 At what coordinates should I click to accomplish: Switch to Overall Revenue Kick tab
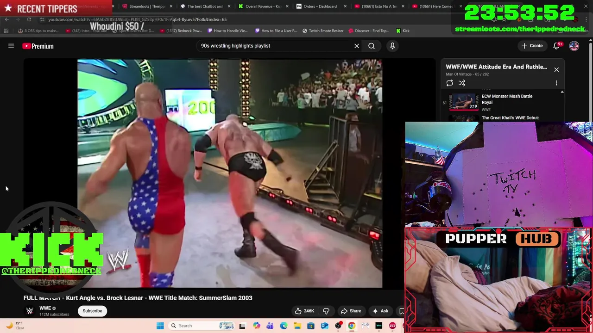(263, 6)
